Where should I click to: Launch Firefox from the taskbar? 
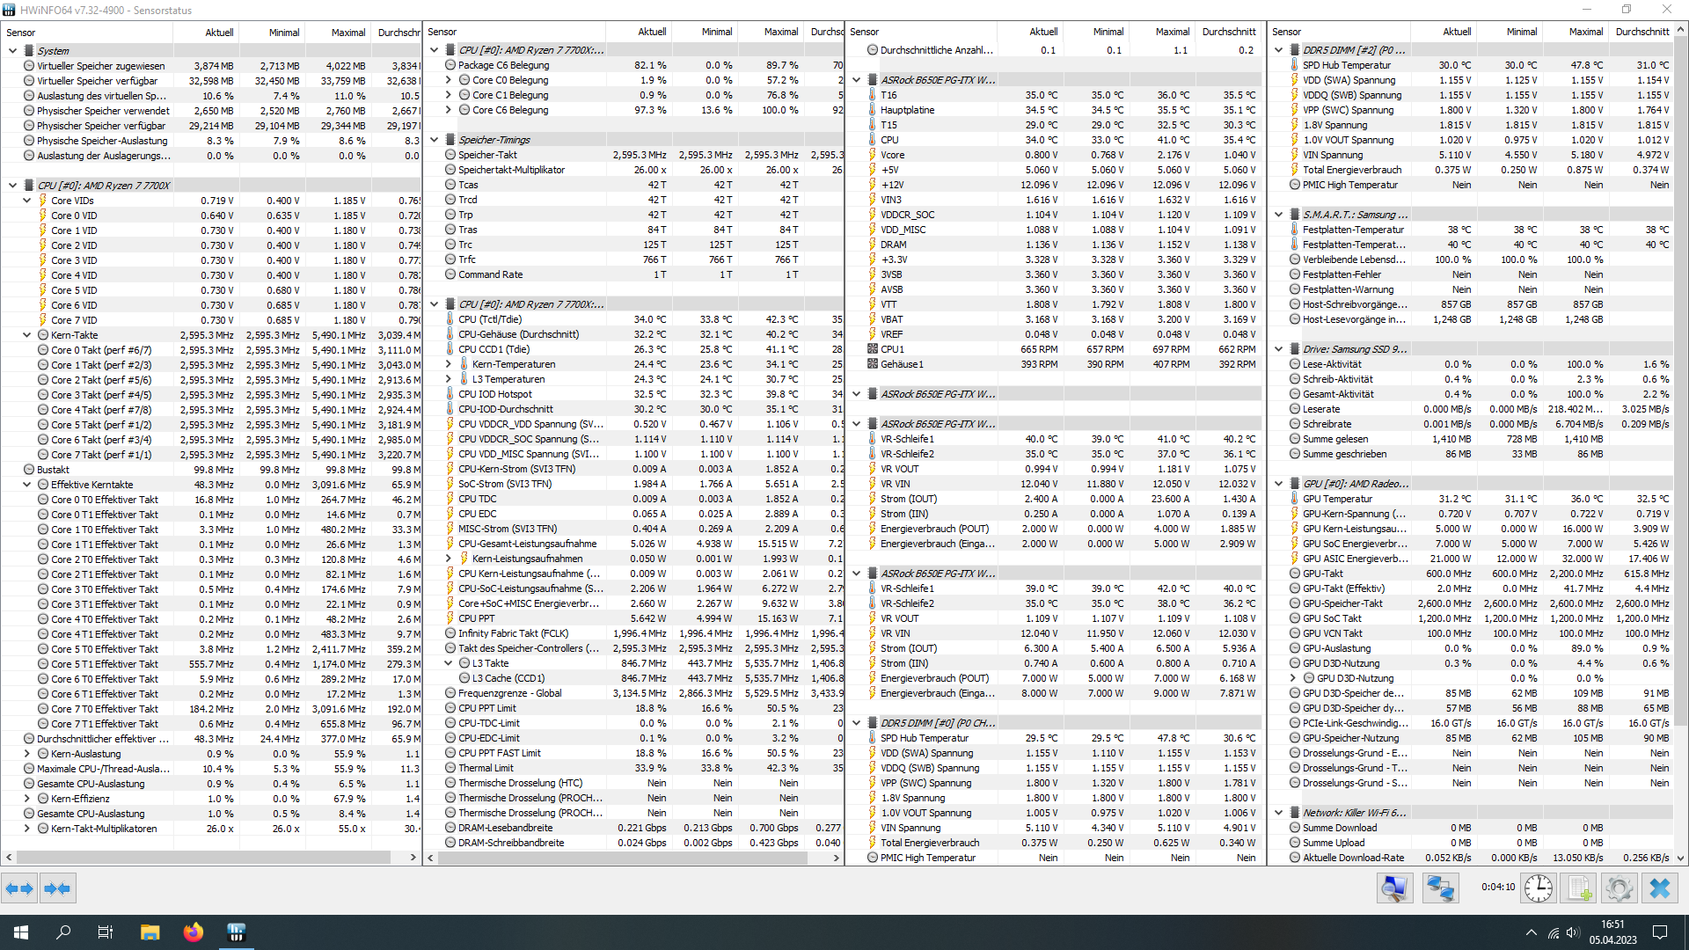pyautogui.click(x=193, y=932)
